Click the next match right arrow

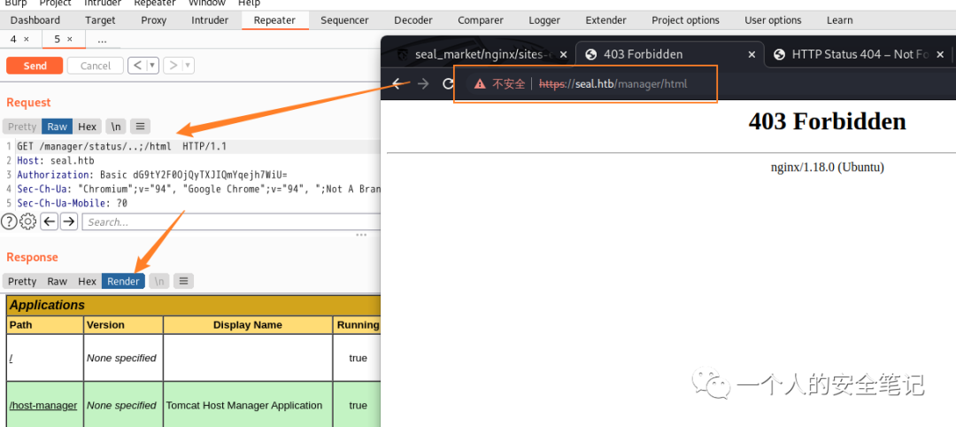coord(69,221)
